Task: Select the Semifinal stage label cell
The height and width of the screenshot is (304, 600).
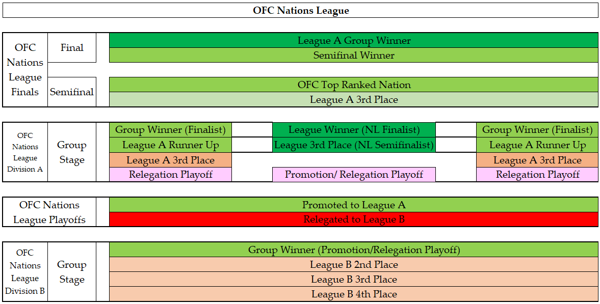Action: (x=72, y=92)
